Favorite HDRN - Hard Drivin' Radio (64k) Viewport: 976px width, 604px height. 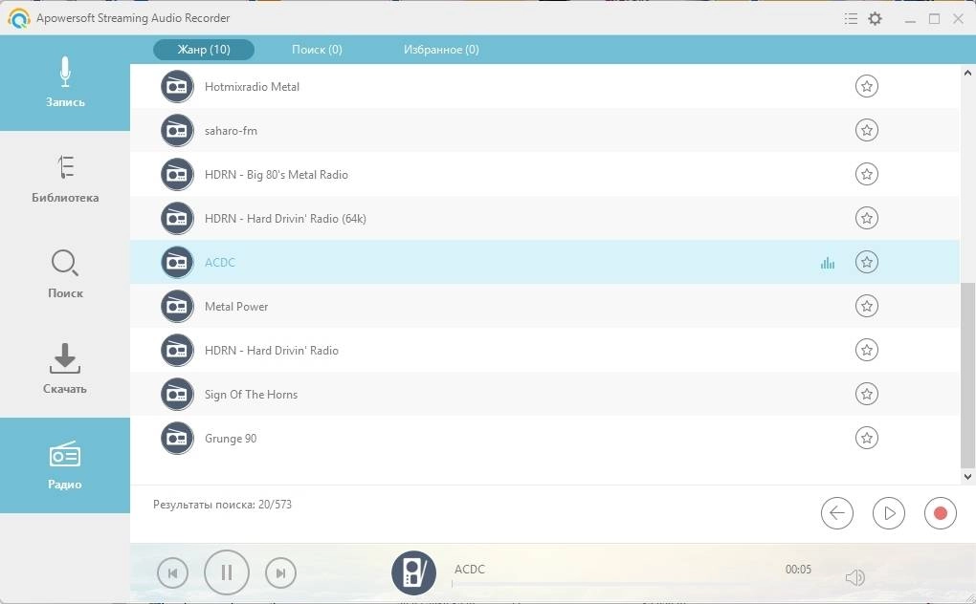coord(867,218)
